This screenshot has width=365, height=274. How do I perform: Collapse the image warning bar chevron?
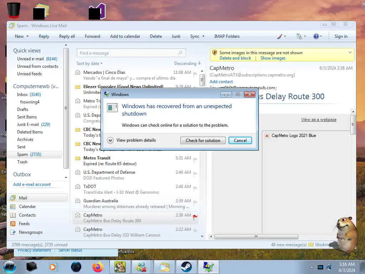pos(350,52)
